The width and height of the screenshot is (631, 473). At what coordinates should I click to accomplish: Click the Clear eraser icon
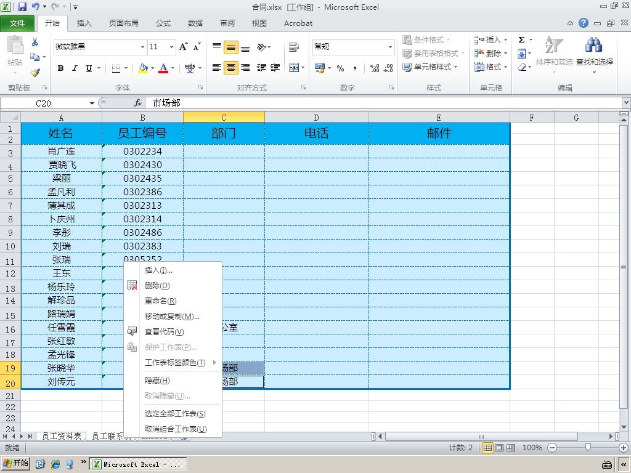click(x=522, y=67)
